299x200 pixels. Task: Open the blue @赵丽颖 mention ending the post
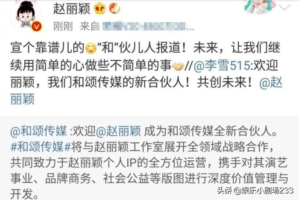146,91
